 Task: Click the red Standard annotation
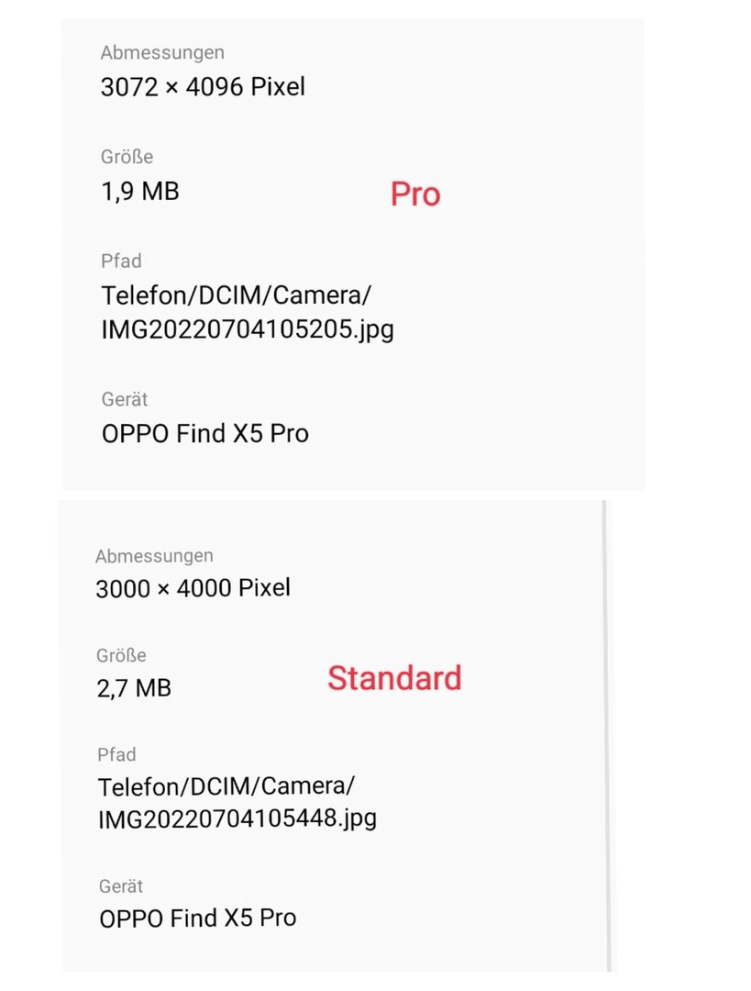coord(395,678)
